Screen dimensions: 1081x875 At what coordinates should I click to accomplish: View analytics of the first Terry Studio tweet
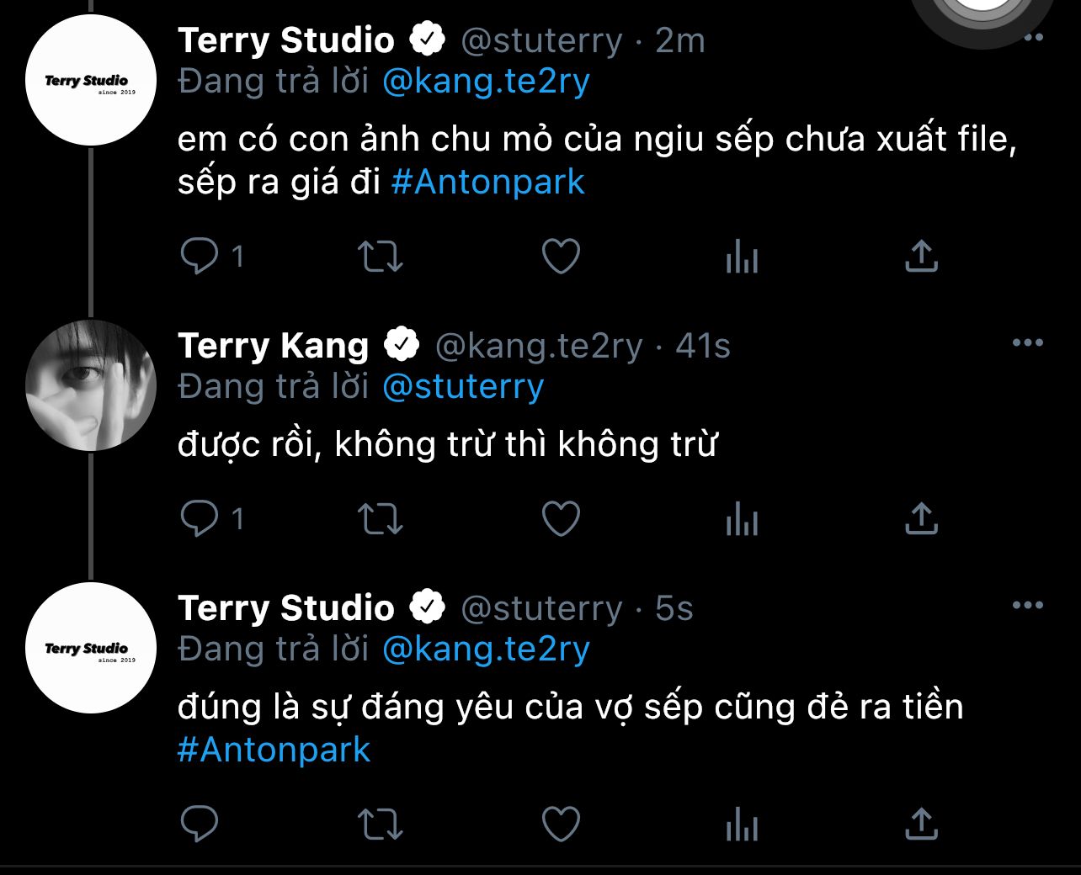coord(742,257)
